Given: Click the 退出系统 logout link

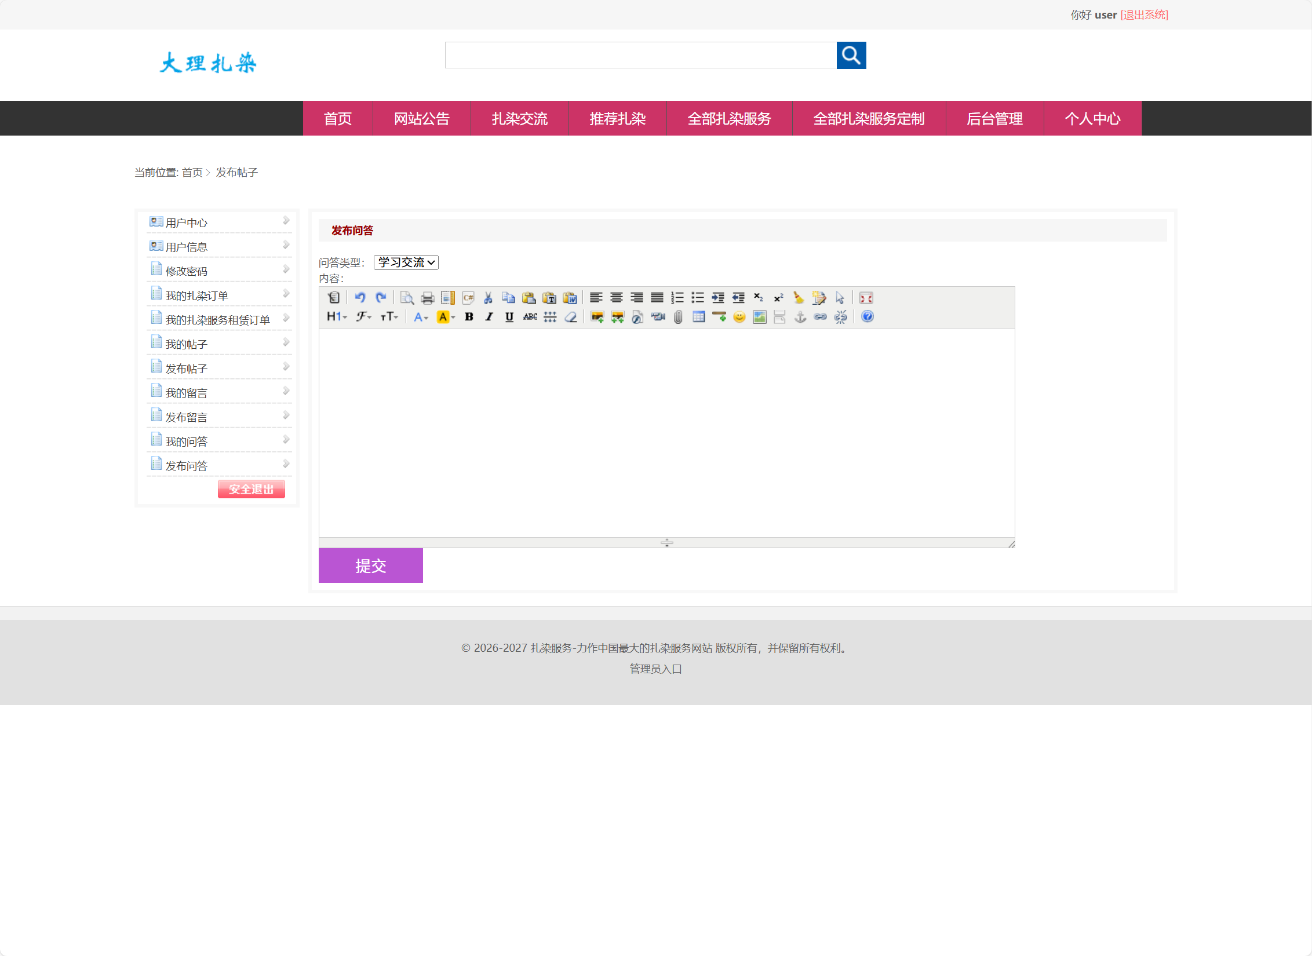Looking at the screenshot, I should (x=1144, y=15).
